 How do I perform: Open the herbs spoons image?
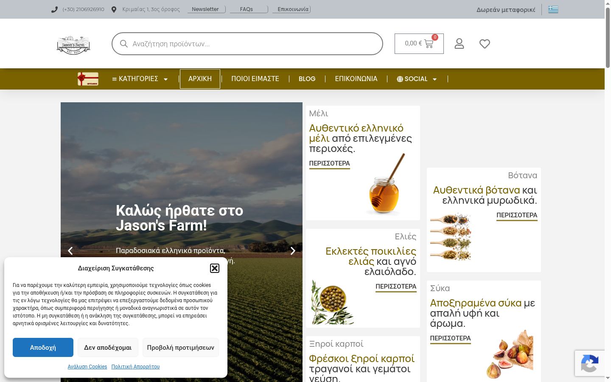coord(451,237)
